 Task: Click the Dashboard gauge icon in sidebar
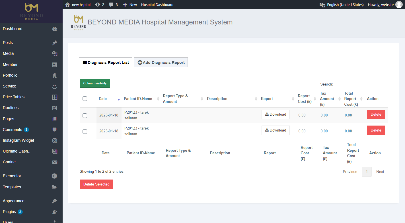(55, 29)
